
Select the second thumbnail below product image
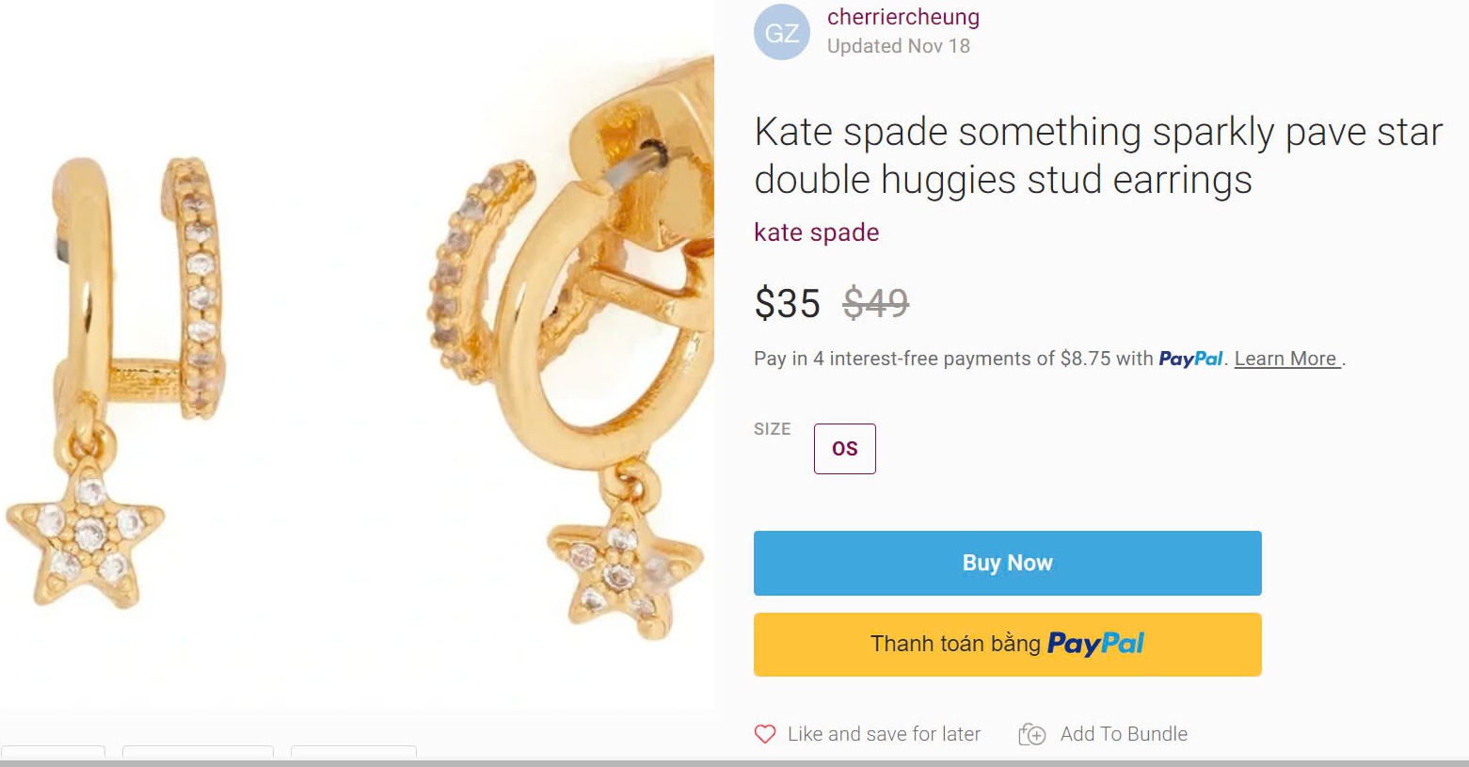[198, 752]
